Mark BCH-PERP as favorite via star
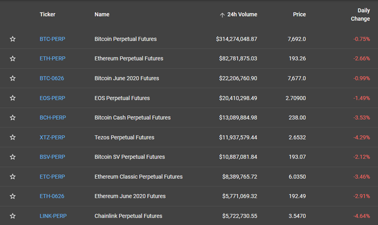378x225 pixels. point(13,117)
